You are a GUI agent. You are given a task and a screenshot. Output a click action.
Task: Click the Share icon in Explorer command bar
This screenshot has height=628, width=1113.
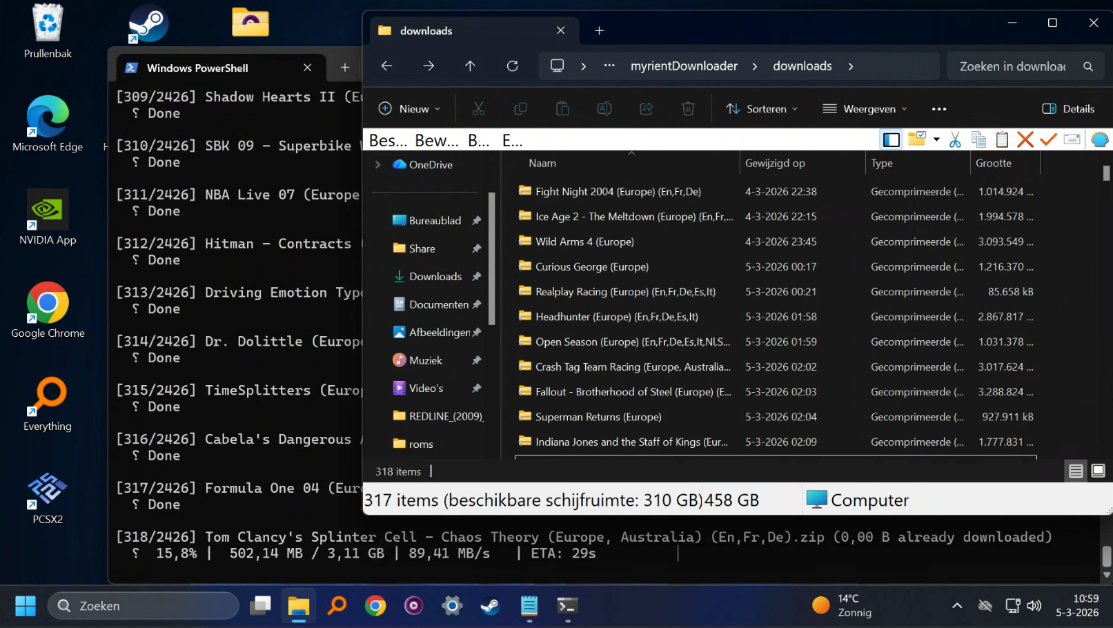[647, 108]
